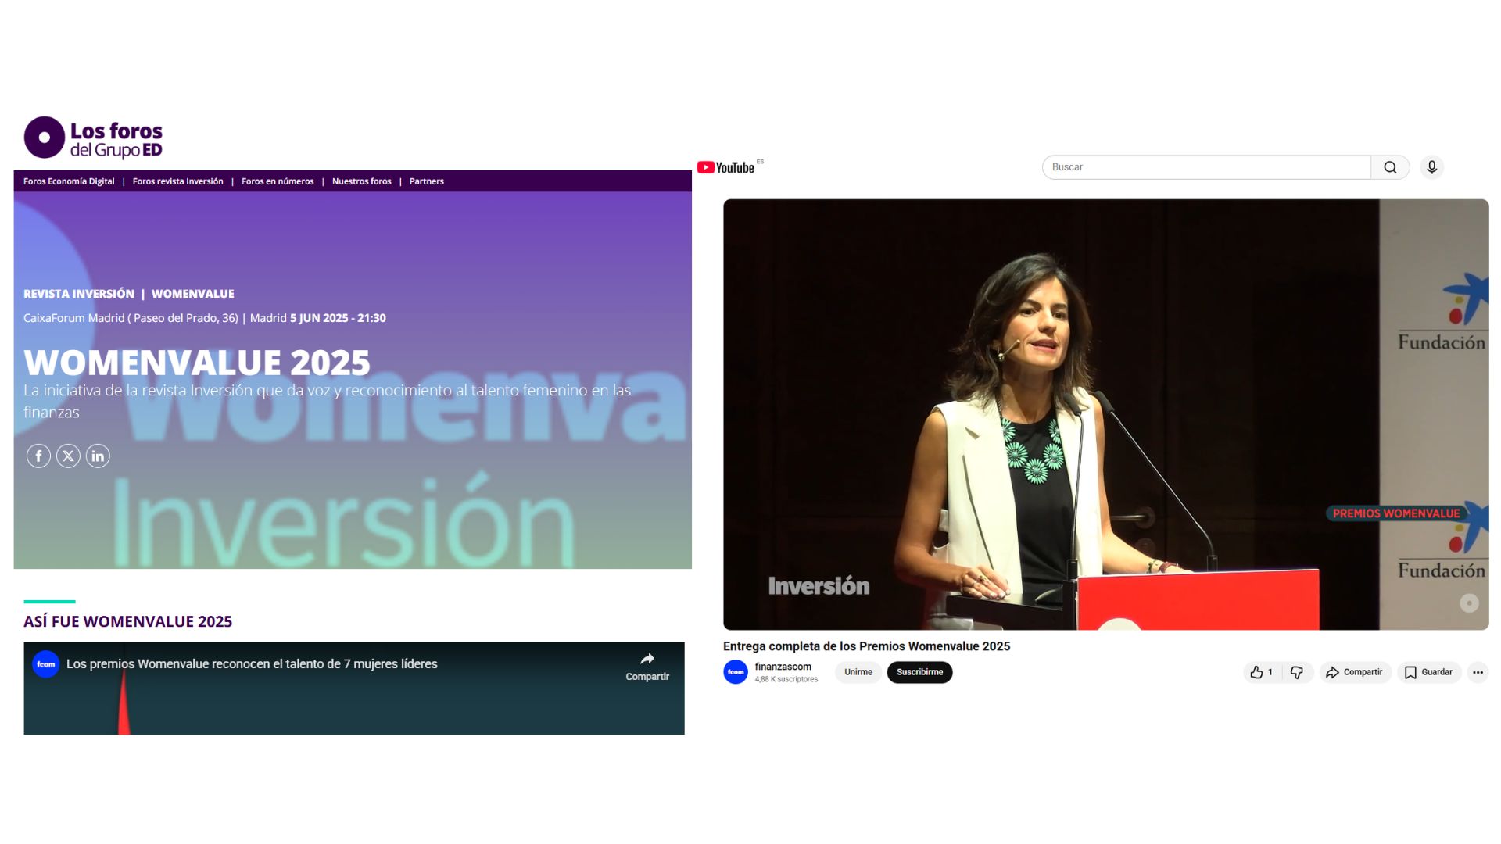1501x844 pixels.
Task: Open YouTube home via logo
Action: (725, 167)
